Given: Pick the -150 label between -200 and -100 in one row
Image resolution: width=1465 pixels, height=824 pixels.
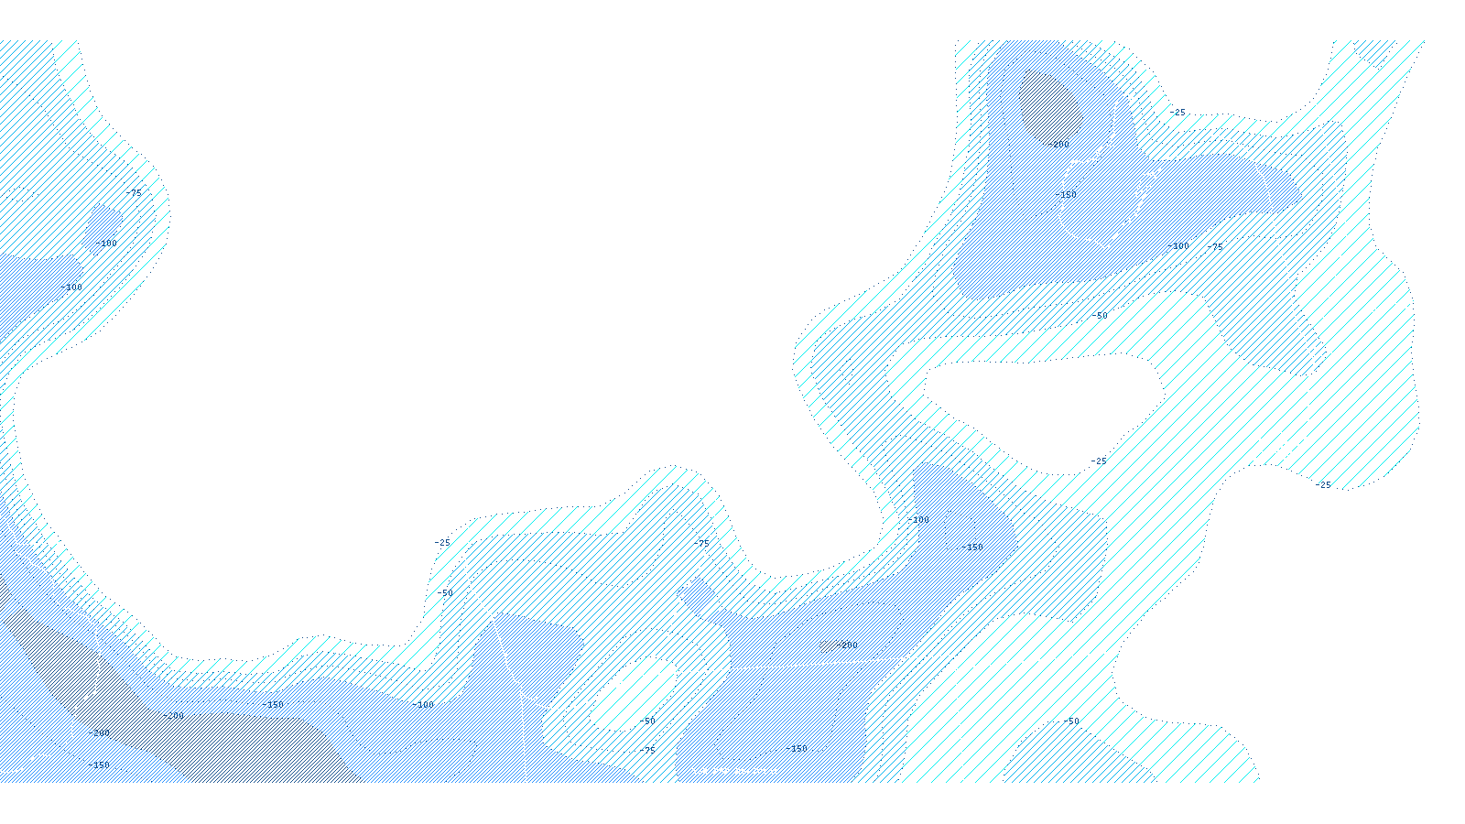Looking at the screenshot, I should tap(273, 705).
